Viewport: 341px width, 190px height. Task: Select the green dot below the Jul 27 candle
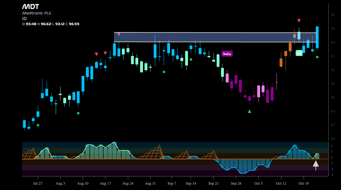point(38,125)
